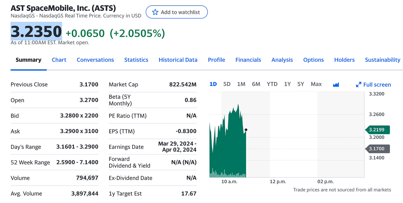
Task: Click the Previous Close value 3.1700
Action: click(x=89, y=85)
